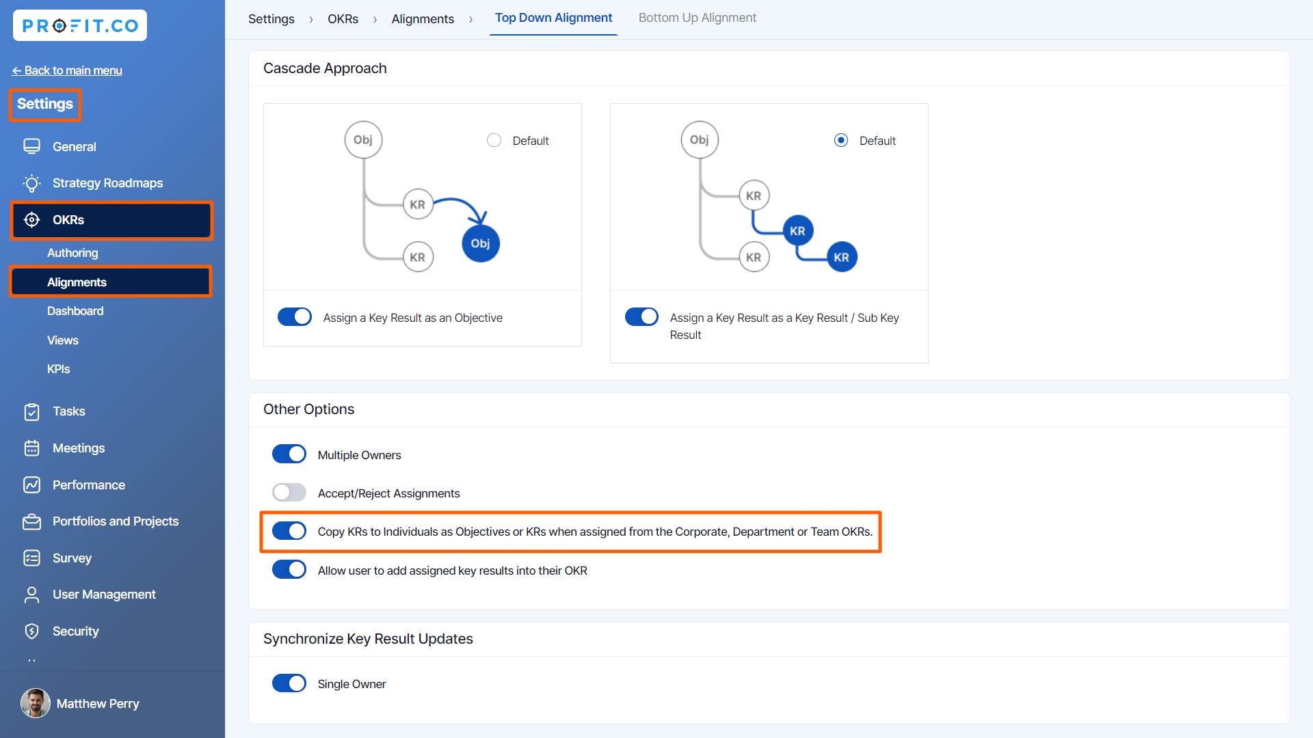Select Default radio for Key Result as Objective

point(494,140)
